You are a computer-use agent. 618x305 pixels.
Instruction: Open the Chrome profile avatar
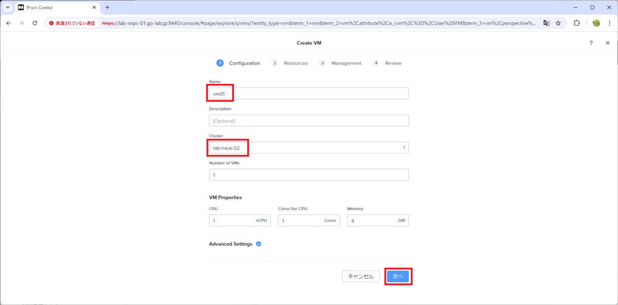click(x=596, y=23)
